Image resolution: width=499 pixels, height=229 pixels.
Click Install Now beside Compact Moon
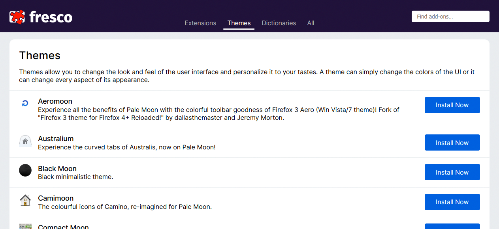coord(452,227)
